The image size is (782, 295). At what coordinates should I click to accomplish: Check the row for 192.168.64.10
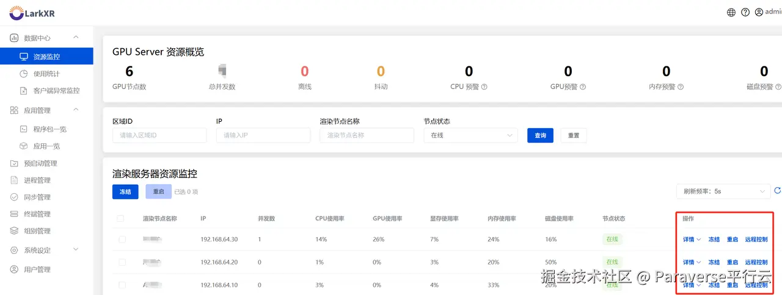coord(122,285)
